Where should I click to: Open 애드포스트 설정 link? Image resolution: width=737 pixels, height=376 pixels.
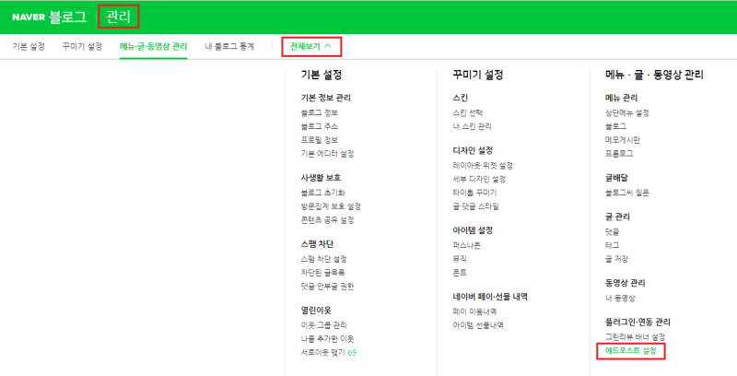(x=630, y=350)
